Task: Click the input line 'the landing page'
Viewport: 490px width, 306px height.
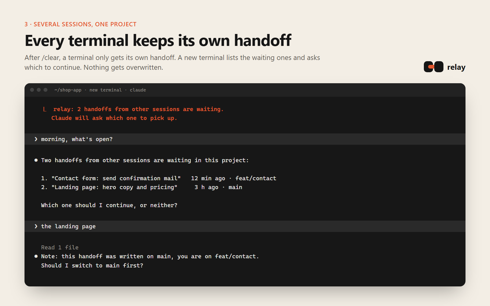Action: click(245, 226)
